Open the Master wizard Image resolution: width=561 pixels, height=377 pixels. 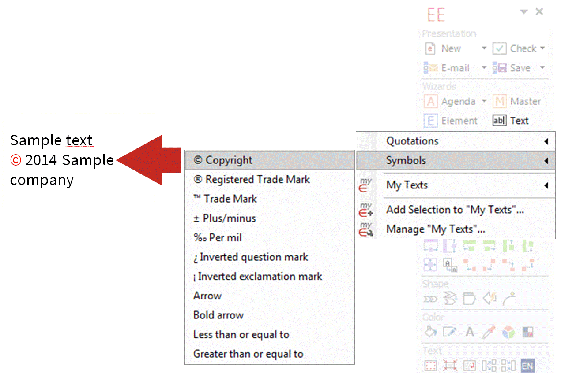[x=517, y=101]
